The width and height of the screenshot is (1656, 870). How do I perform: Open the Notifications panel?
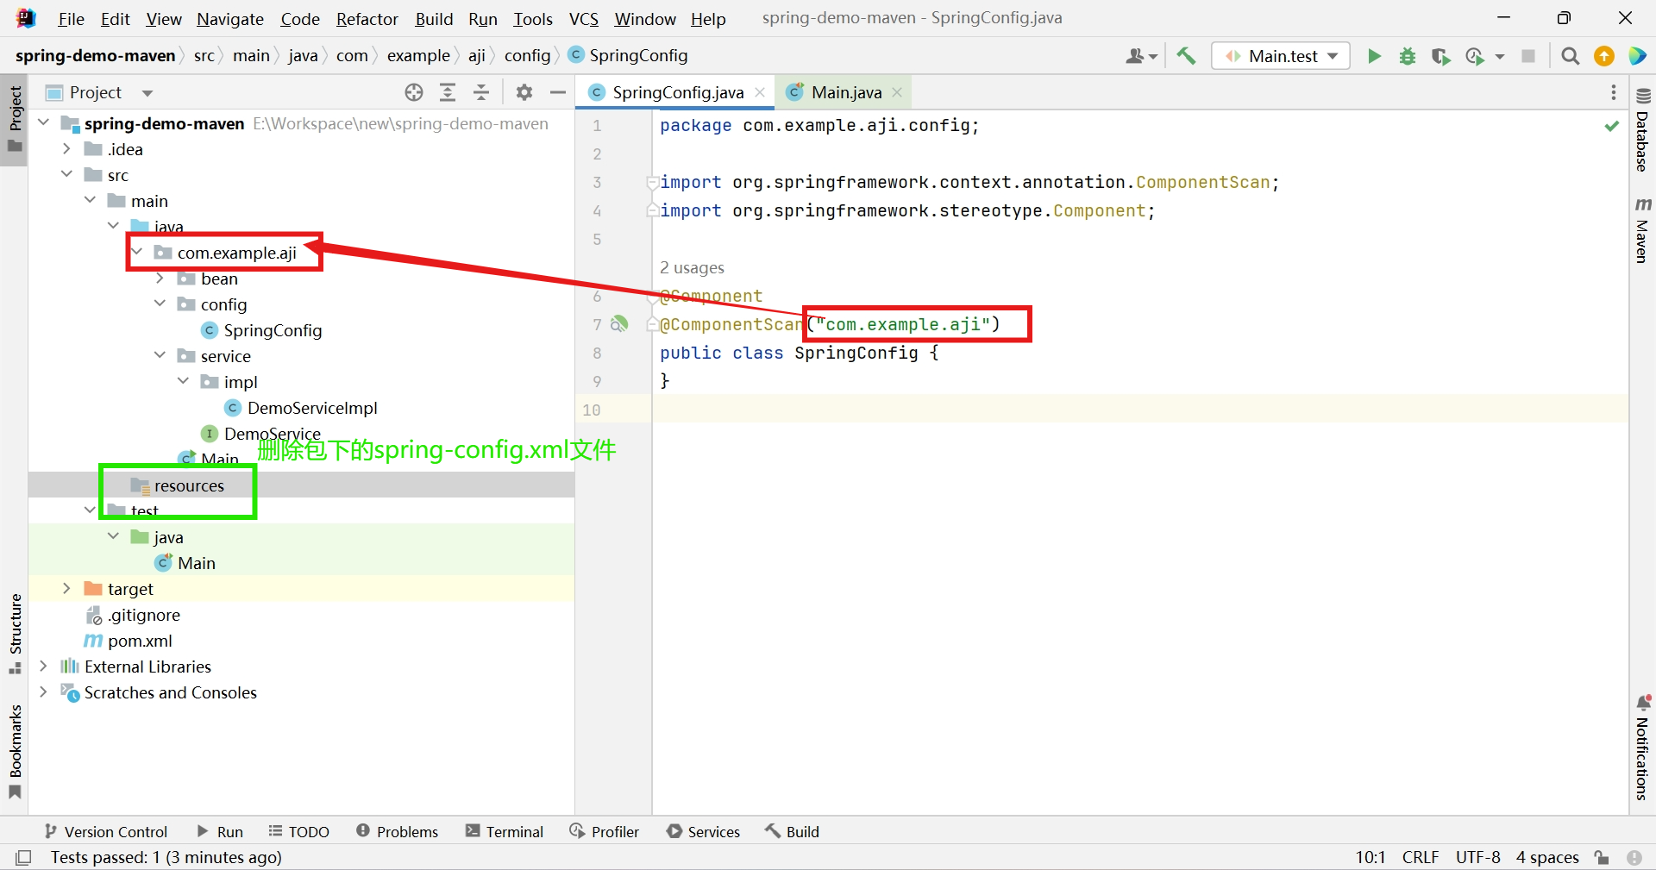pyautogui.click(x=1642, y=748)
